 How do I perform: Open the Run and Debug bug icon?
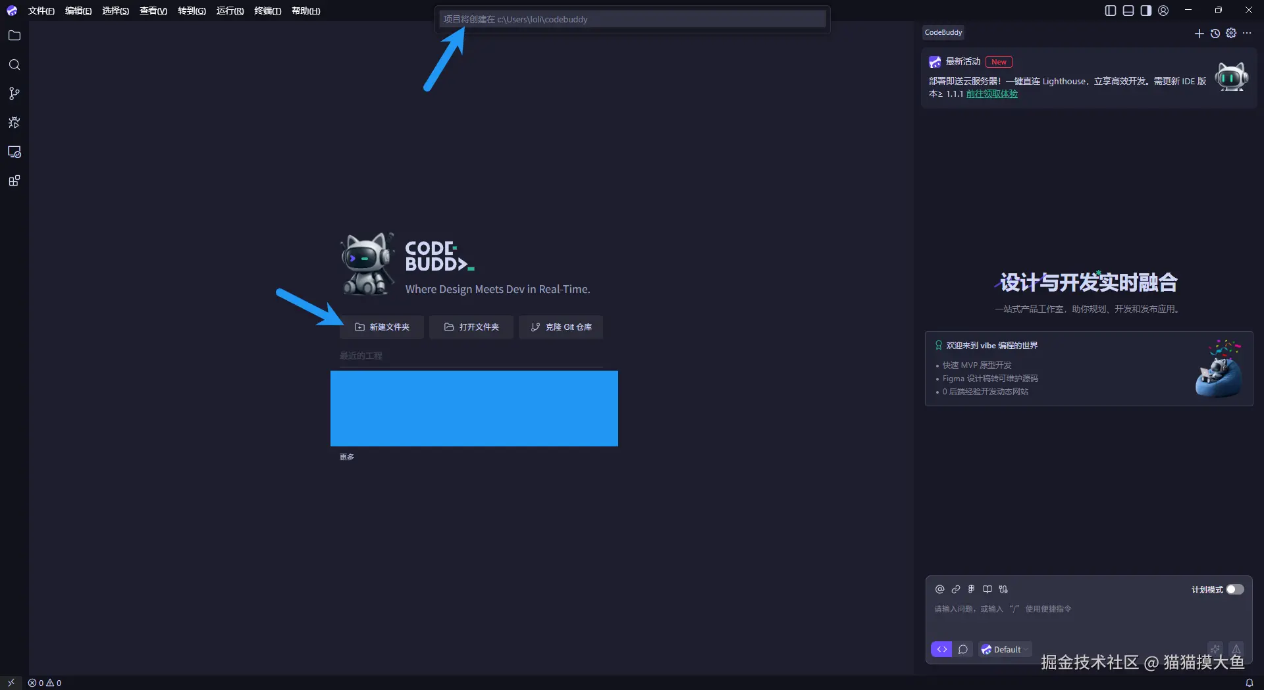[14, 122]
